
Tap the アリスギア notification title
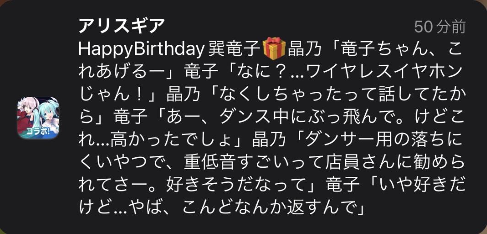tap(121, 26)
